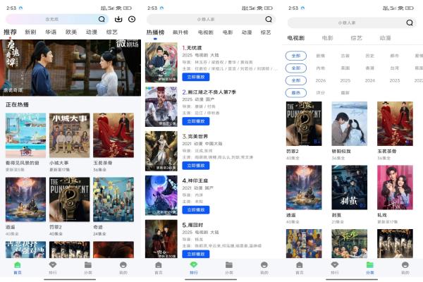Image resolution: width=423 pixels, height=282 pixels.
Task: Open the 小城大事 poster thumbnail
Action: (x=68, y=135)
